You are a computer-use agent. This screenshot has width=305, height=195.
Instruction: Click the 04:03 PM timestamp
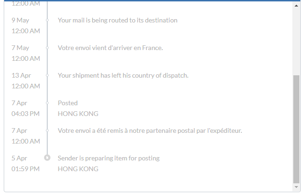pyautogui.click(x=26, y=114)
